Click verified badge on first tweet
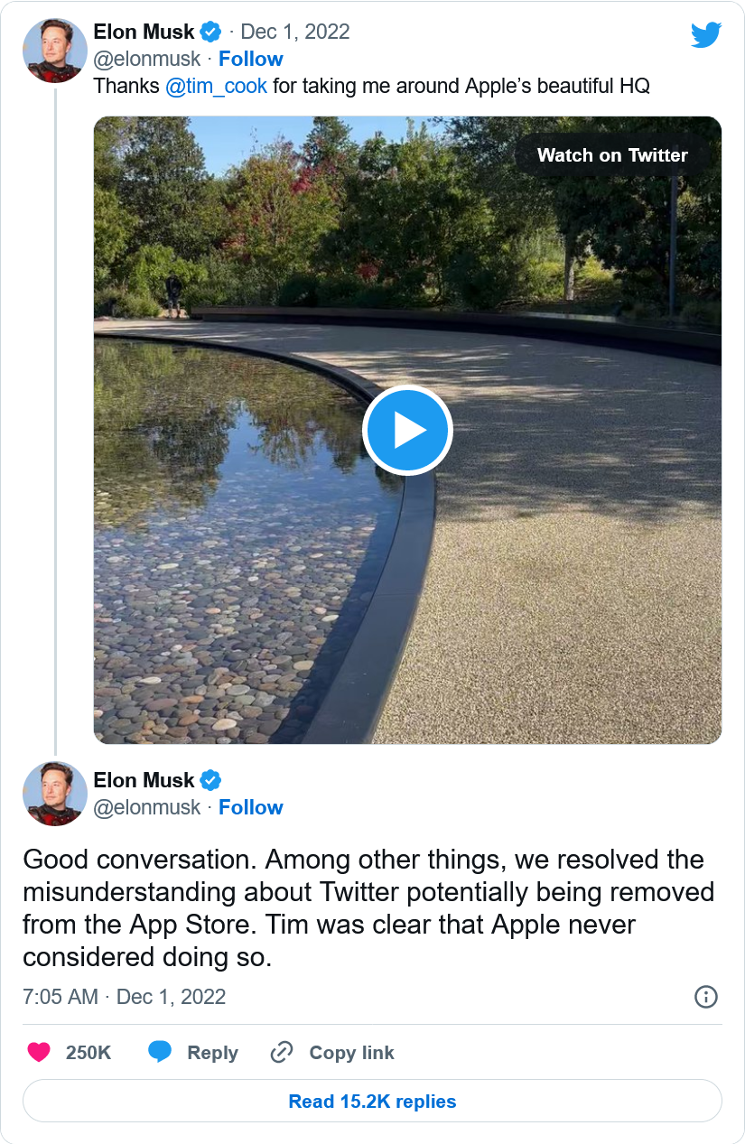 pos(211,33)
